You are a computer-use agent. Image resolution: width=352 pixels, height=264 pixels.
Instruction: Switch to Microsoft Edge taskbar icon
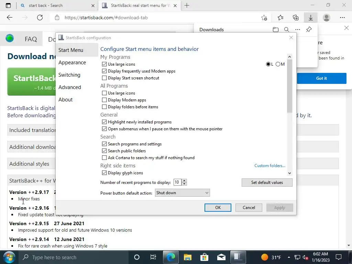tap(170, 257)
